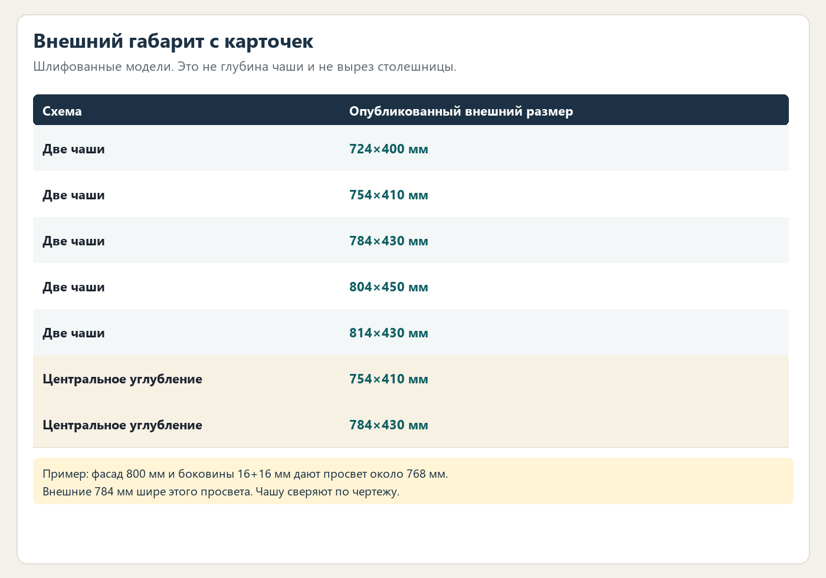Click the heading "Внешний габарит с карточек"

(173, 41)
